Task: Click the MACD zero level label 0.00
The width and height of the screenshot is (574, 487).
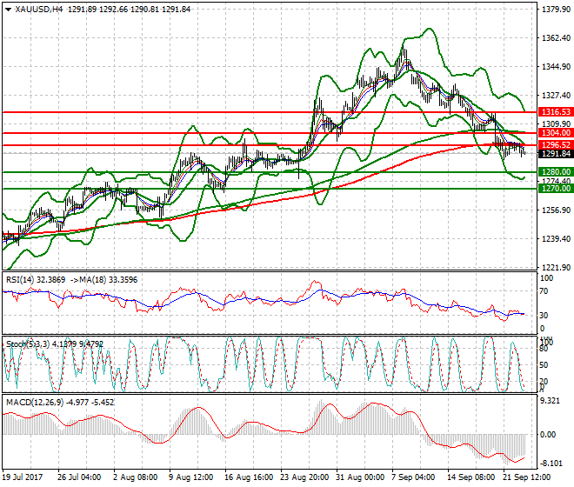Action: [548, 435]
